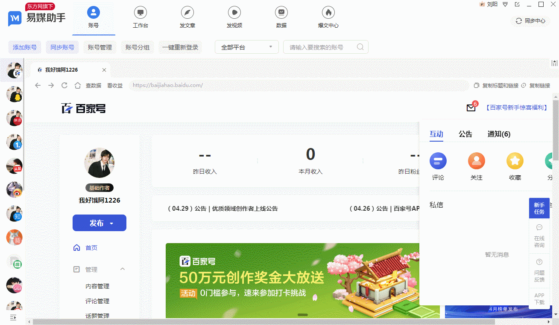
Task: Select the bilibili pink account avatar
Action: tap(14, 285)
